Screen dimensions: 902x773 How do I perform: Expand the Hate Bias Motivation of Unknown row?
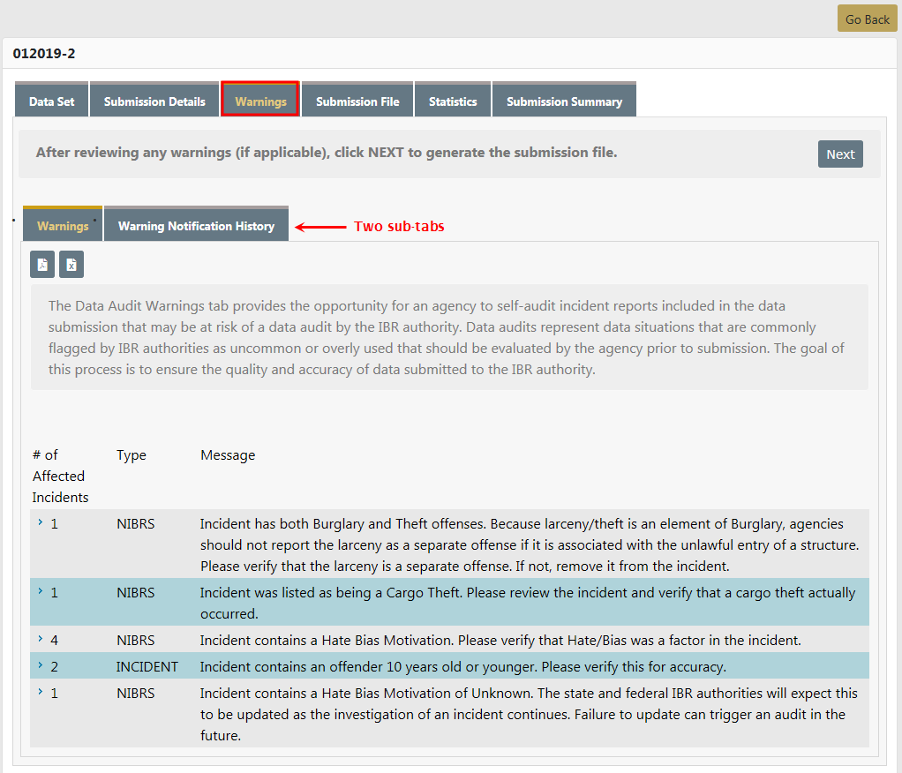pyautogui.click(x=41, y=692)
